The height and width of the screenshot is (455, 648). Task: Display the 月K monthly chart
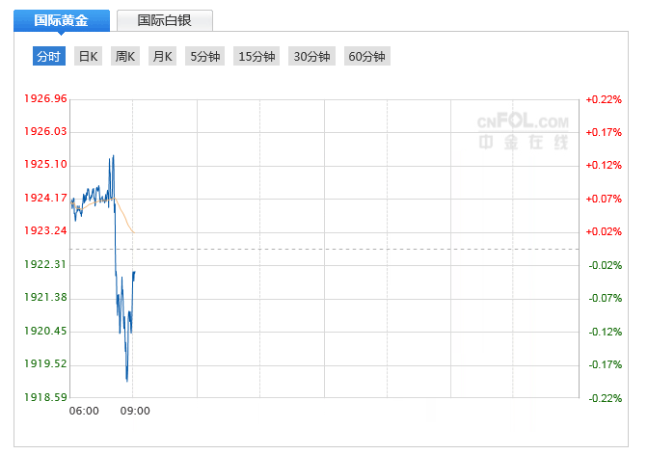pos(161,57)
